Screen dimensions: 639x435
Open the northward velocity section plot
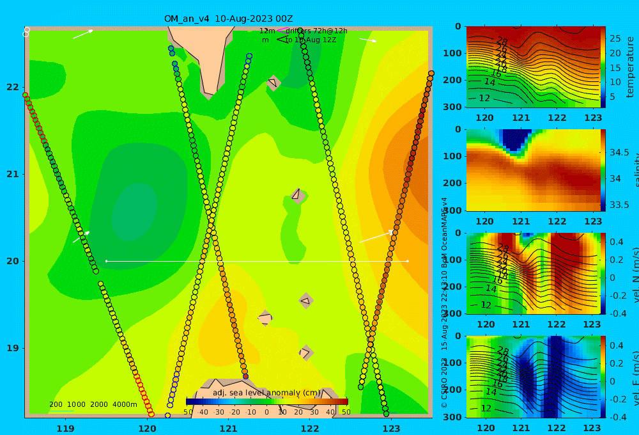533,273
